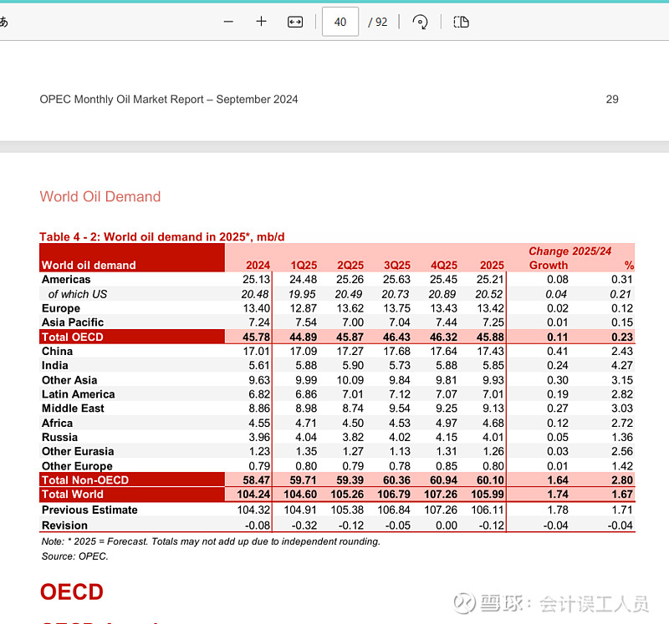The width and height of the screenshot is (669, 624).
Task: Click the 'Africa' row label
Action: [x=57, y=423]
